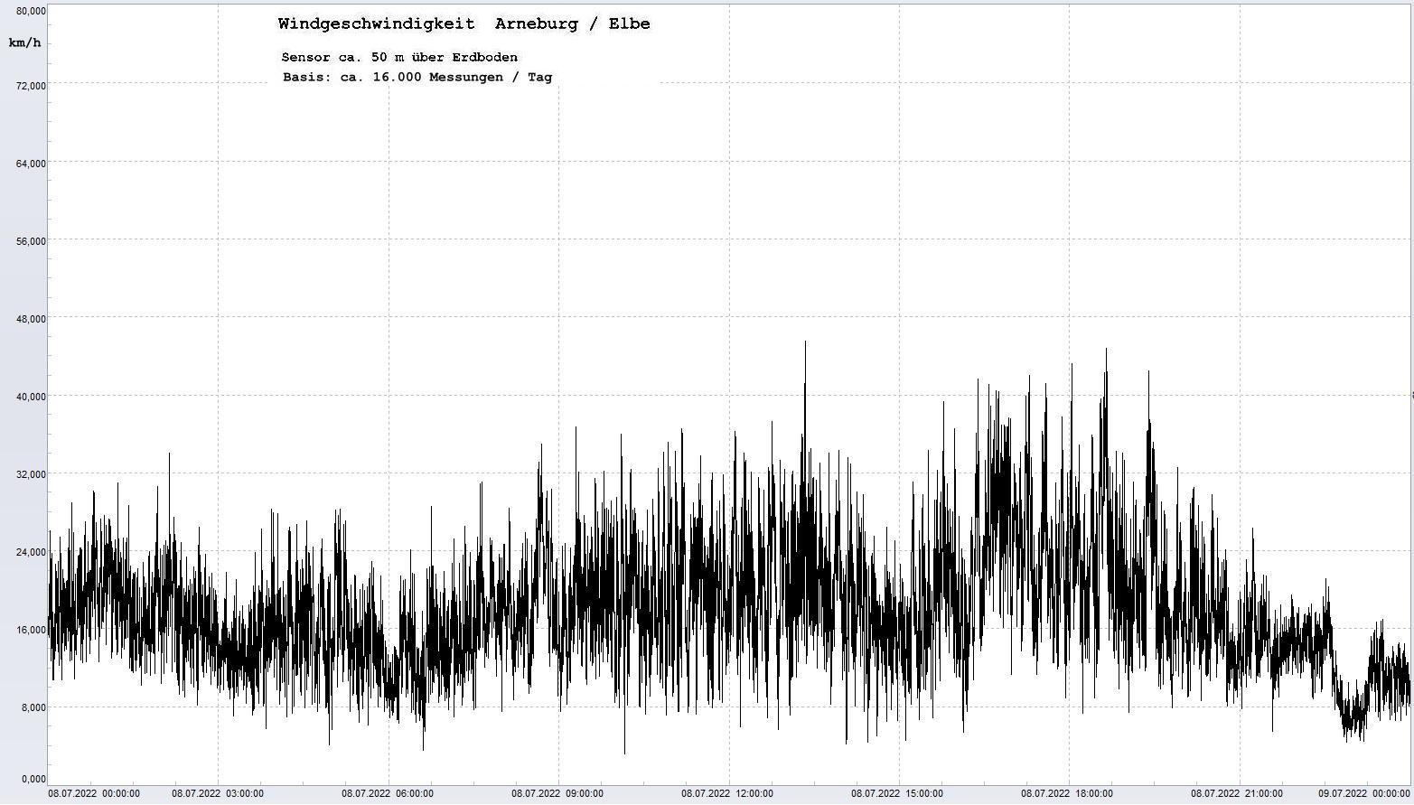Select the 08.07.2022 21:00:00 time label
The width and height of the screenshot is (1414, 805).
coord(1237,794)
